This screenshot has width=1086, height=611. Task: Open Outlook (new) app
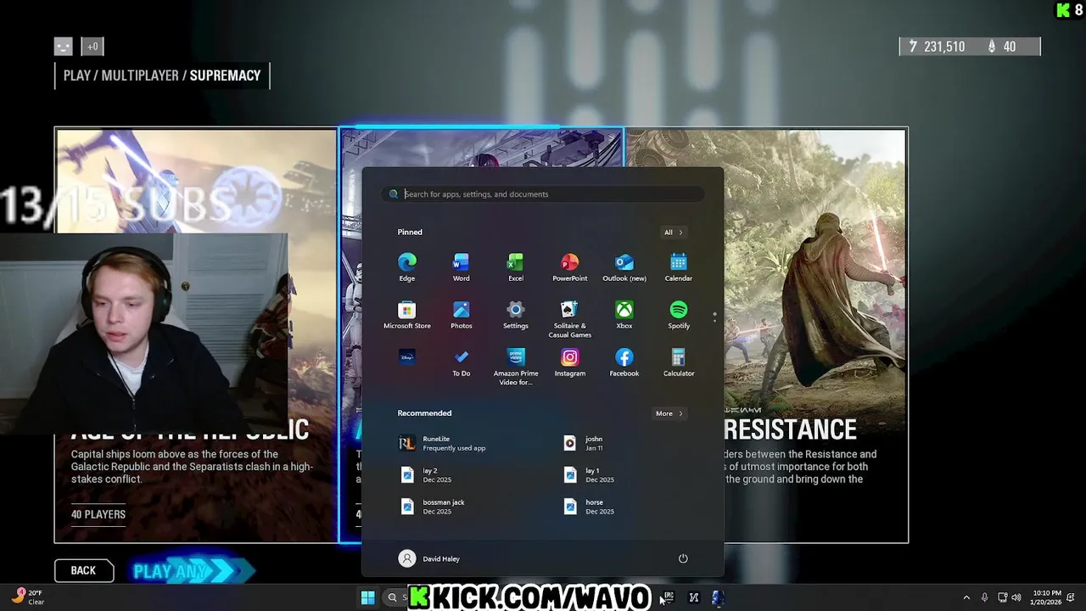click(x=624, y=267)
